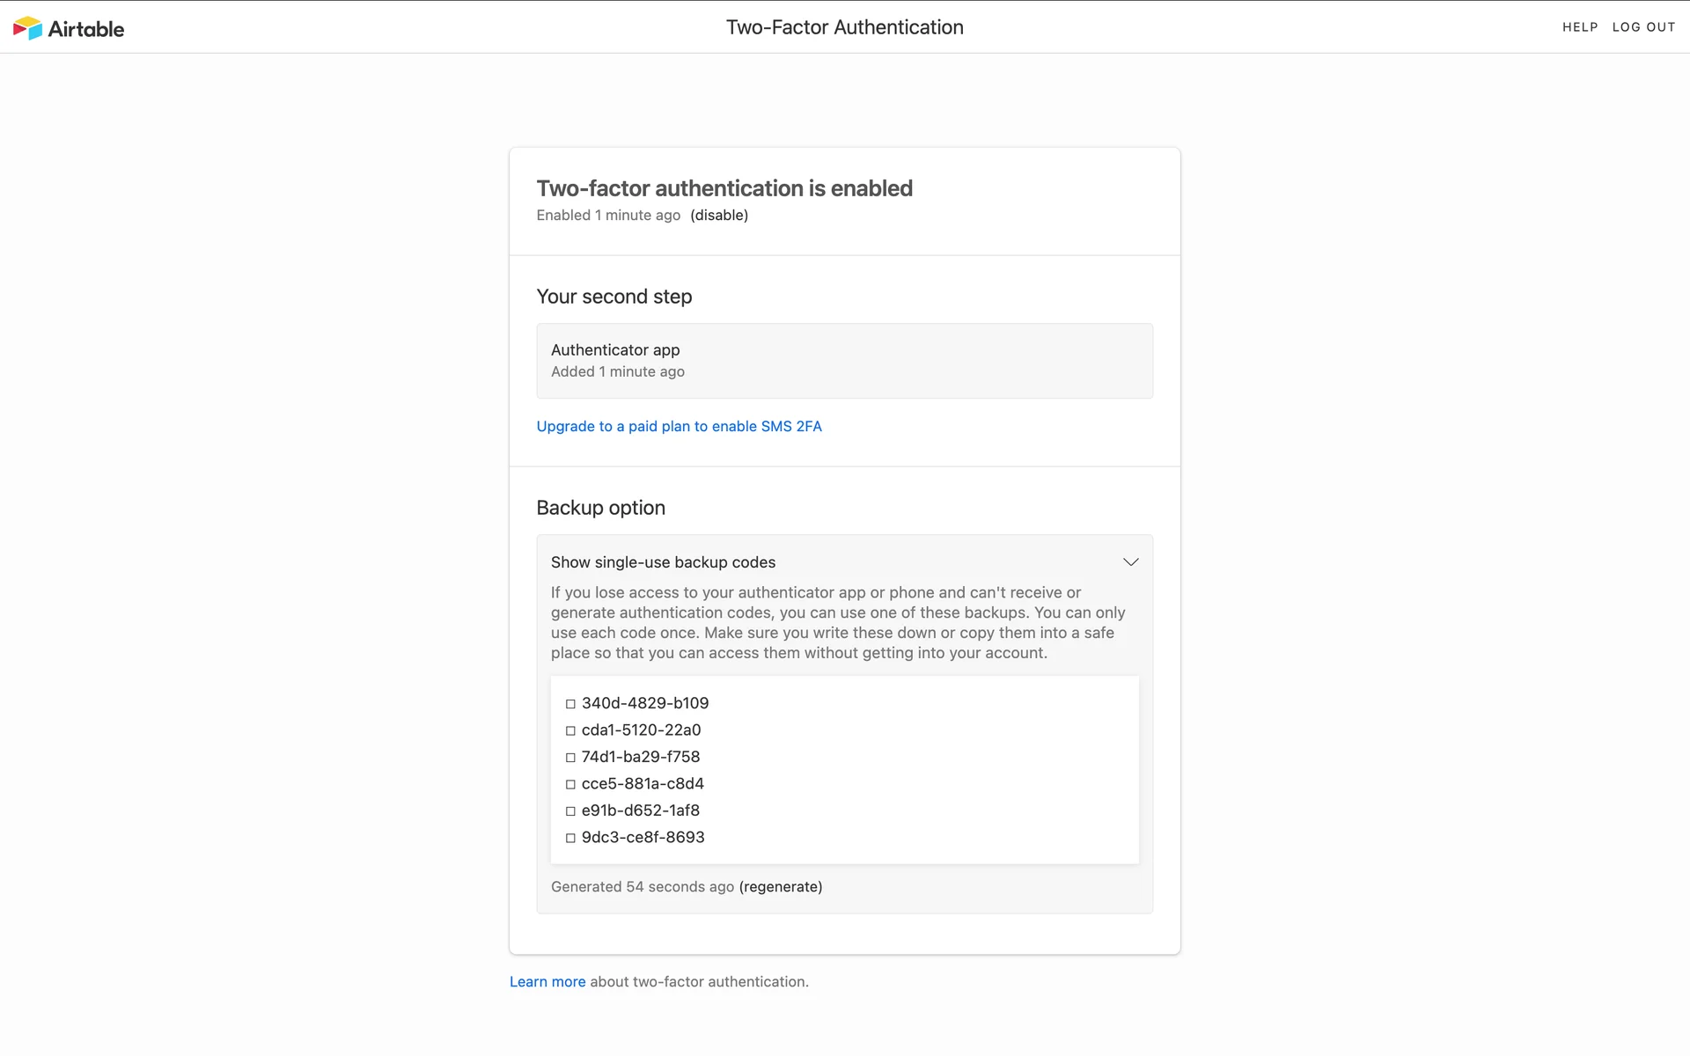Click the backup code text 340d-4829-b109

tap(644, 703)
